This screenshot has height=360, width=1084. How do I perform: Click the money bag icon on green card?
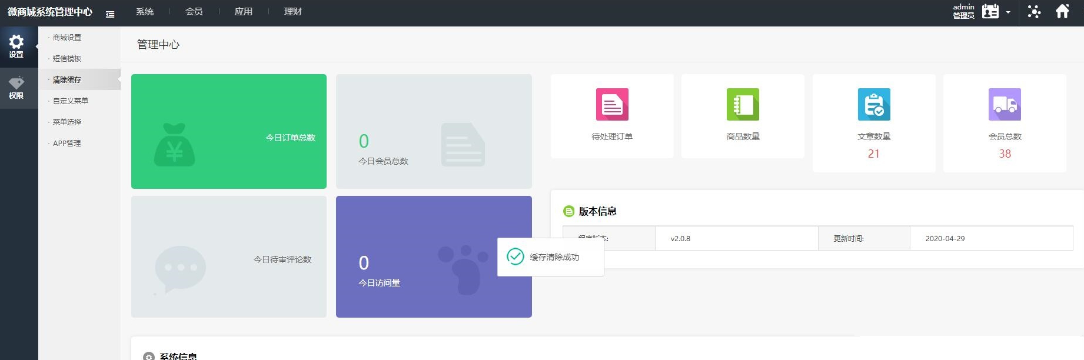(x=174, y=145)
